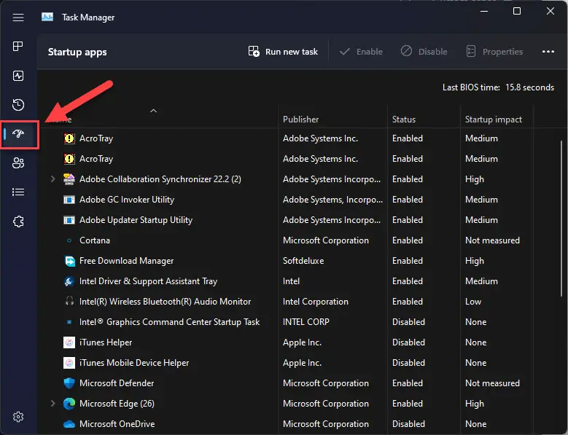This screenshot has width=568, height=435.
Task: Select the Startup apps sidebar icon
Action: [x=18, y=134]
